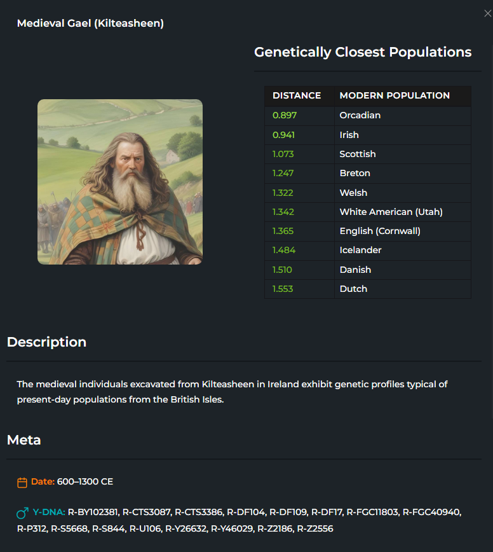Select the English (Cornwall) row
Image resolution: width=493 pixels, height=552 pixels.
tap(368, 231)
